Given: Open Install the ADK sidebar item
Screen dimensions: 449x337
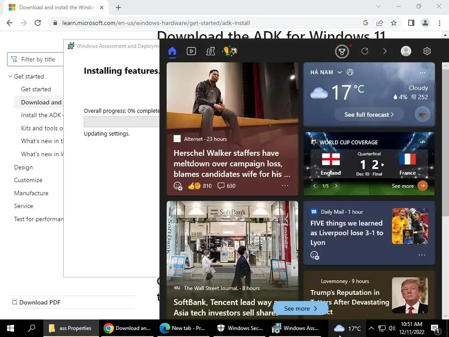Looking at the screenshot, I should 42,115.
